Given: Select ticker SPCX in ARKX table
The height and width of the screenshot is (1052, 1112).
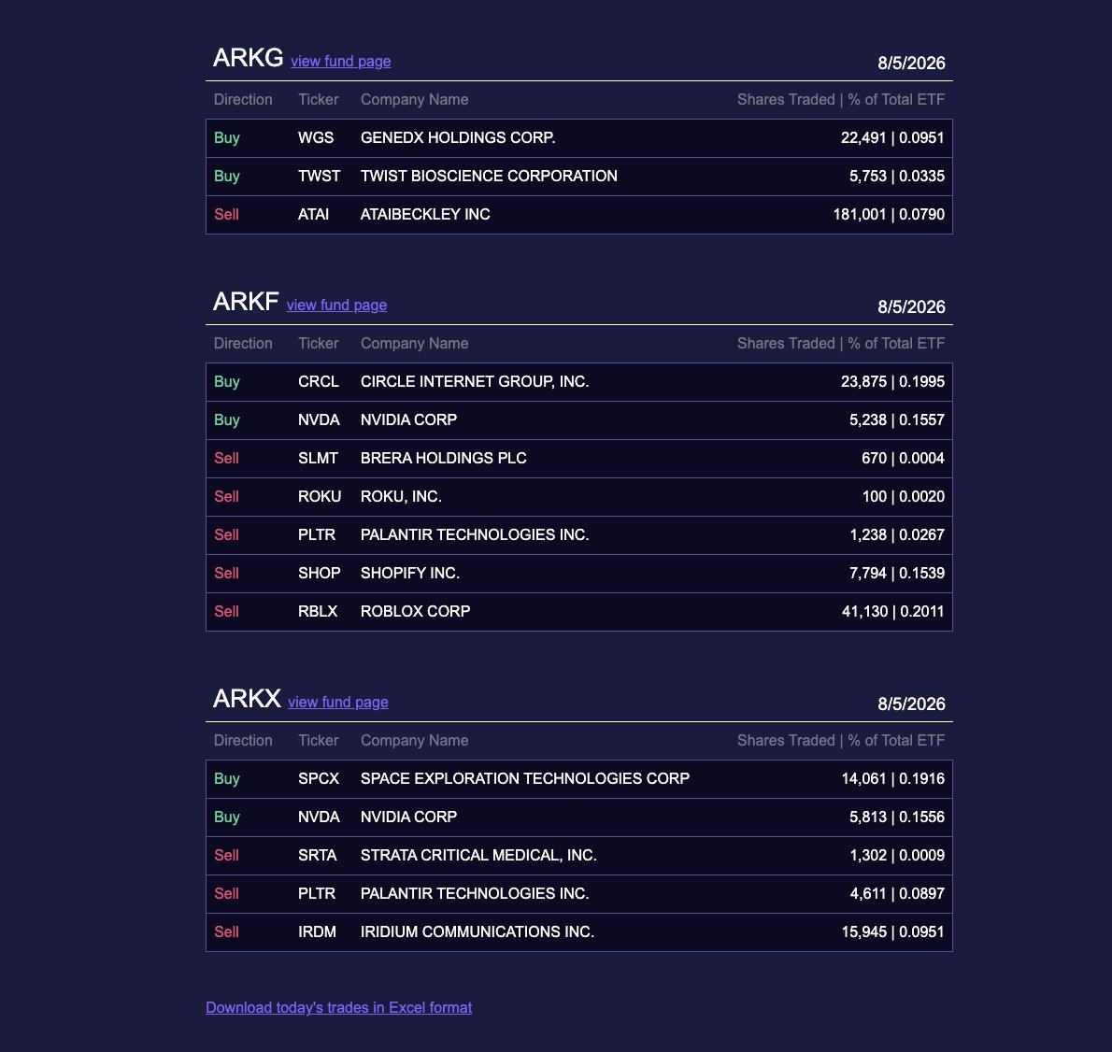Looking at the screenshot, I should click(319, 778).
